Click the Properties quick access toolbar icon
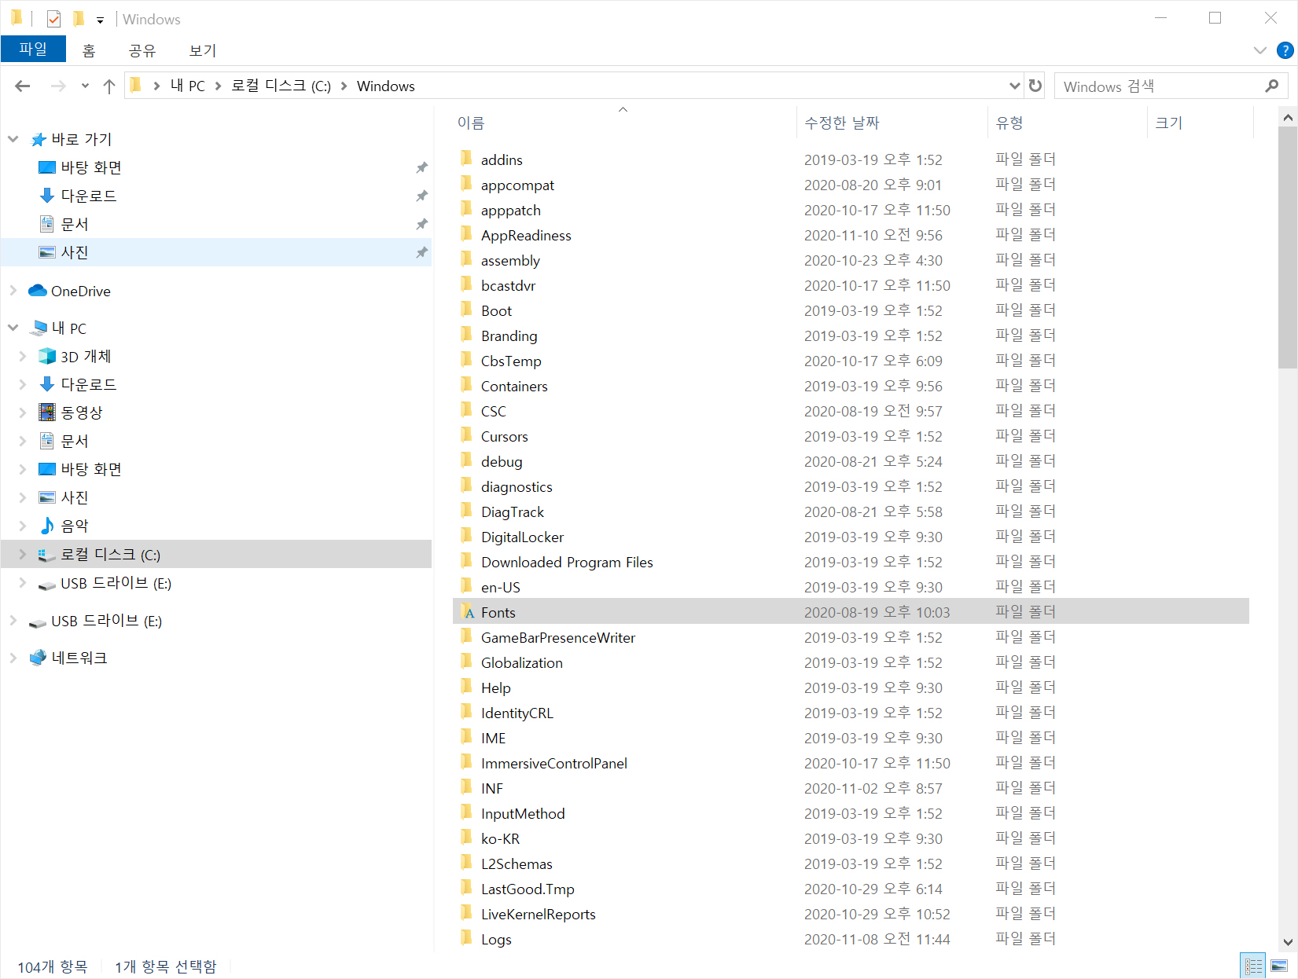This screenshot has height=979, width=1298. pos(53,19)
